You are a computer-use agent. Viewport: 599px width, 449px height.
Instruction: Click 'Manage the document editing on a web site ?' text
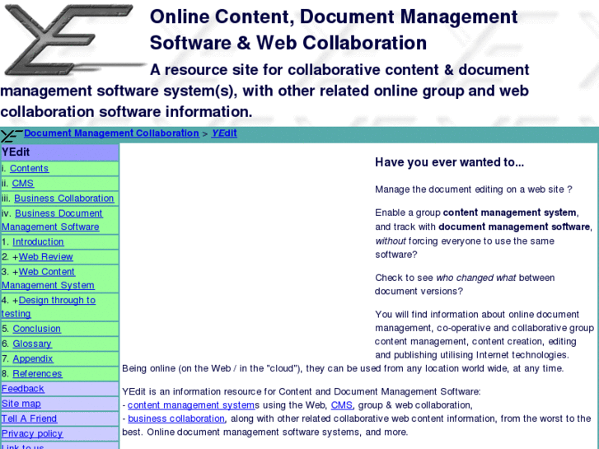coord(473,189)
